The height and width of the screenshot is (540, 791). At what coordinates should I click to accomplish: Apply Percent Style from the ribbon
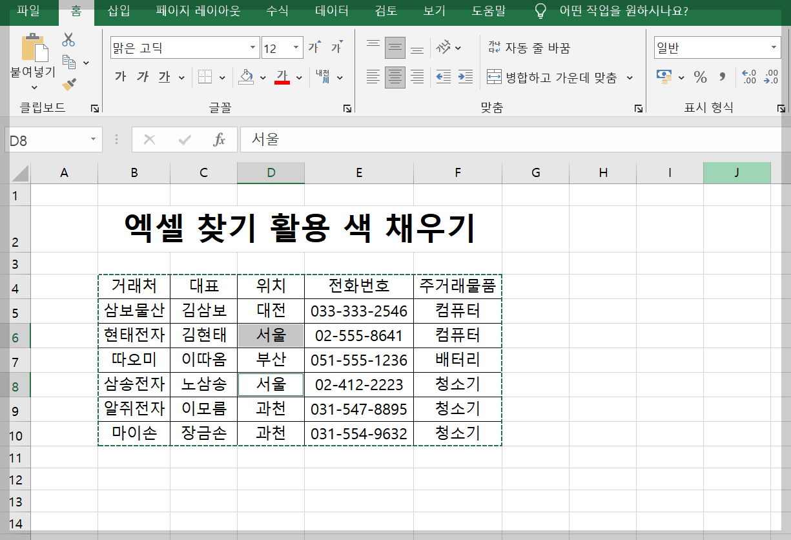pyautogui.click(x=701, y=76)
